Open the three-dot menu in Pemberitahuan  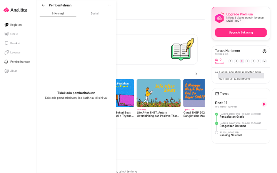point(109,5)
